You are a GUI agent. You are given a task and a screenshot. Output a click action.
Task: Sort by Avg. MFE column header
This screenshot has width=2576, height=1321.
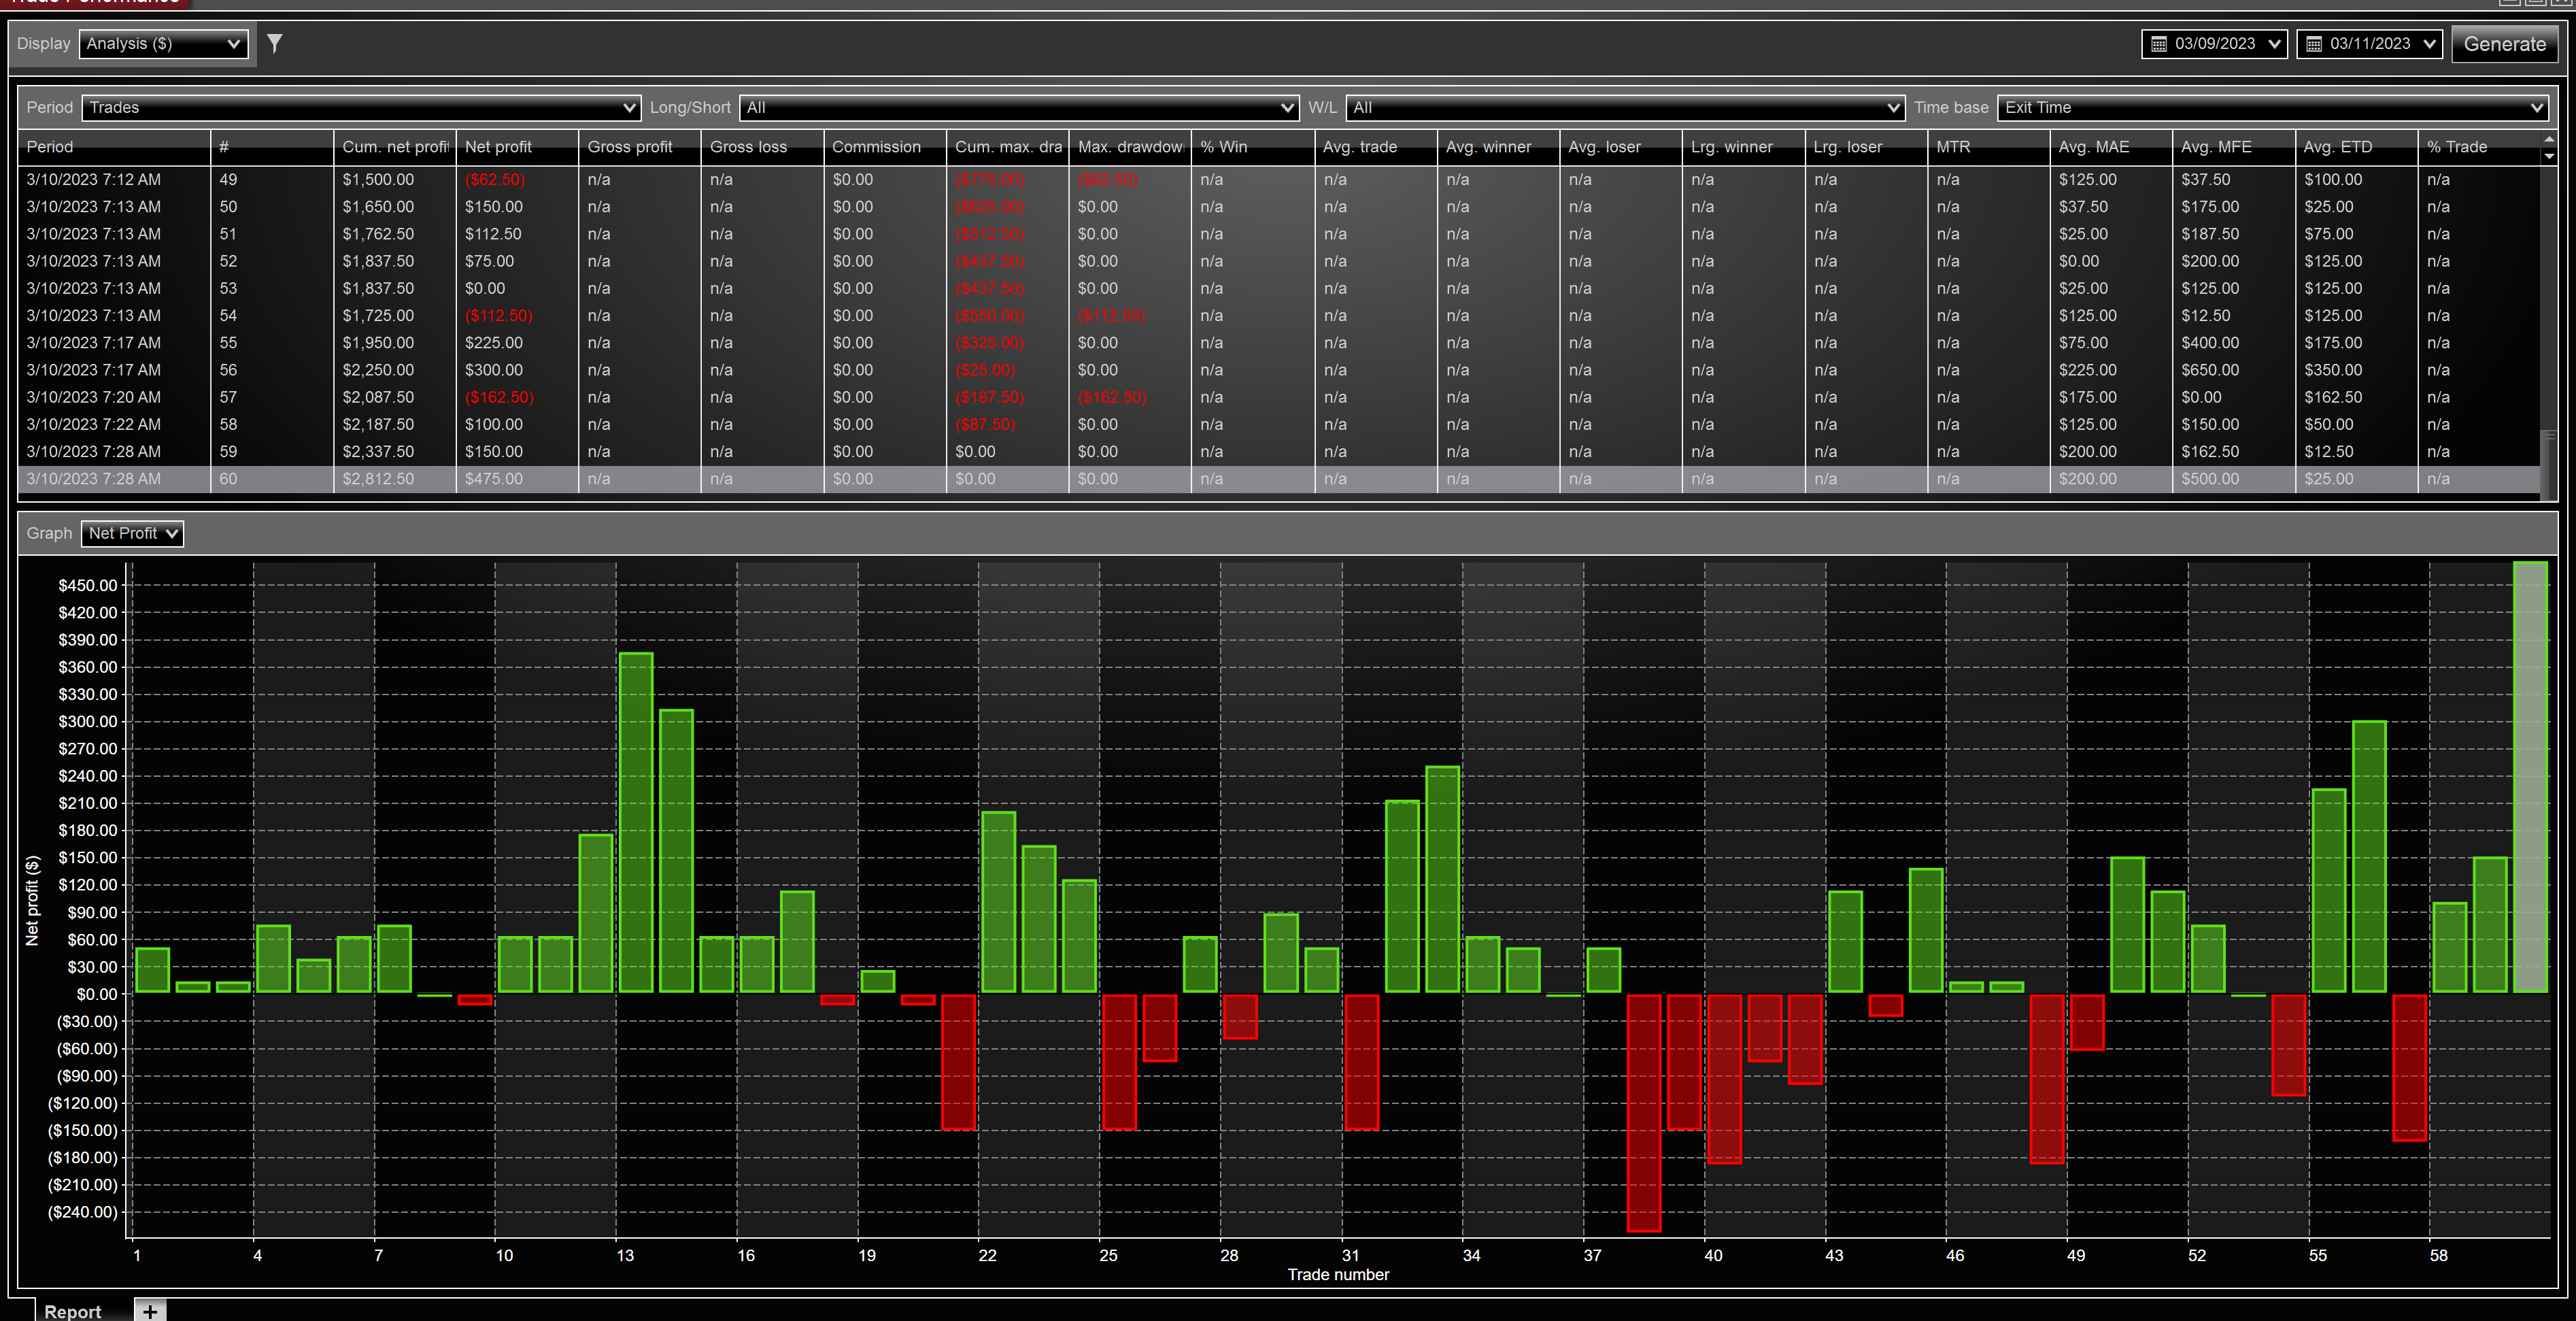click(2234, 147)
